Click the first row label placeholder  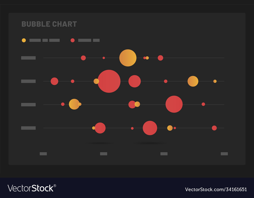(28, 58)
